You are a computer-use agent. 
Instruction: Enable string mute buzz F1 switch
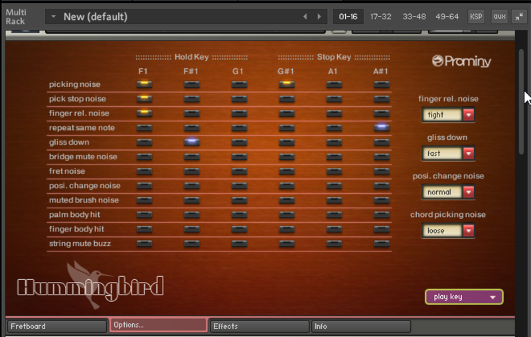144,243
